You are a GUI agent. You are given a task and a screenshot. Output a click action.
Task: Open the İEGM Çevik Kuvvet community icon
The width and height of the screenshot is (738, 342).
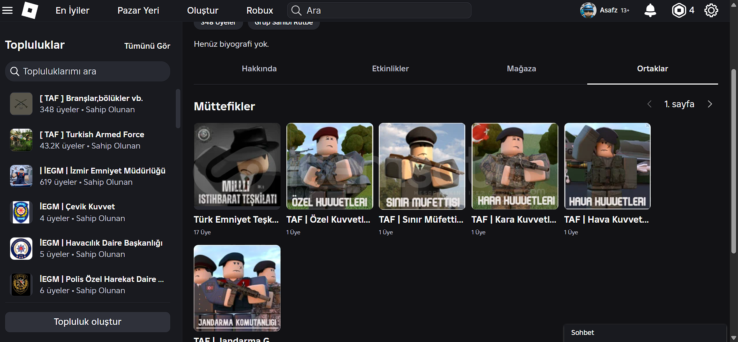tap(21, 212)
